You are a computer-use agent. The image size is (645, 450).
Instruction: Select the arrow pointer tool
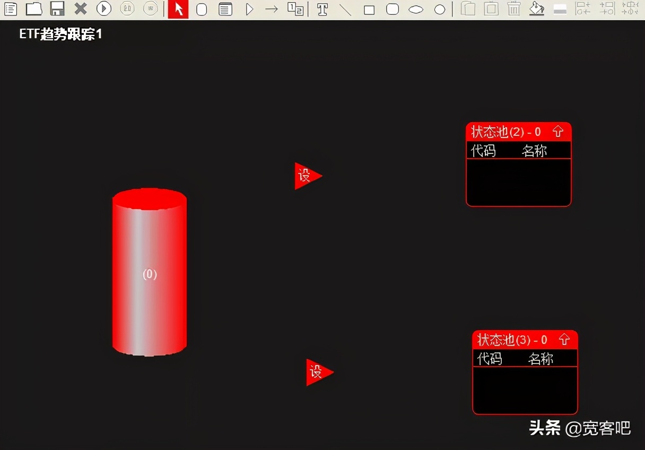[x=178, y=10]
